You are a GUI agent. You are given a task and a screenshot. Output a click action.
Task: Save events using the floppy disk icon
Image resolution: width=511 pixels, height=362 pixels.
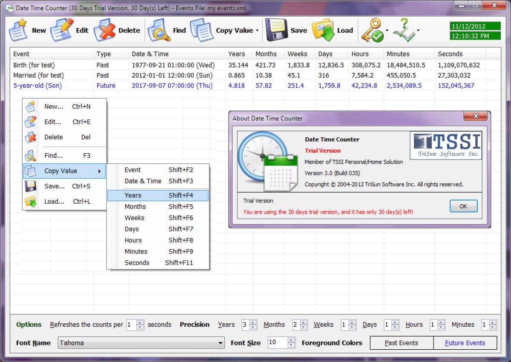coord(277,30)
